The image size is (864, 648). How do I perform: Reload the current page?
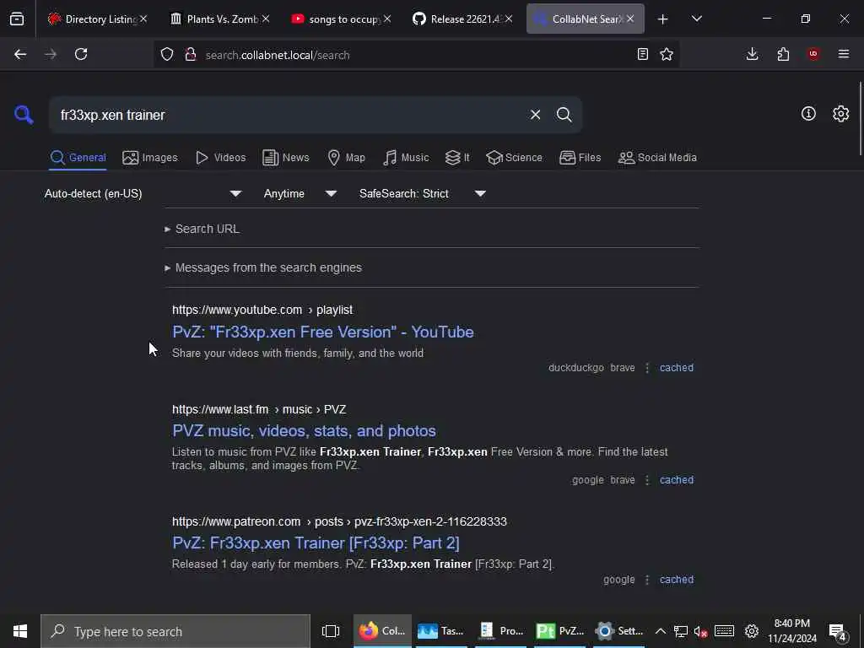(81, 55)
